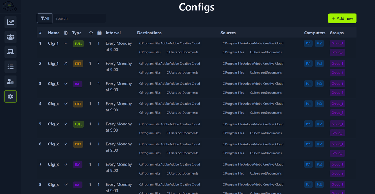Image resolution: width=375 pixels, height=194 pixels.
Task: Click the Add new button
Action: (342, 18)
